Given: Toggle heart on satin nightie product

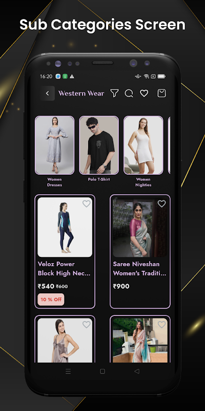Looking at the screenshot, I should [x=87, y=325].
